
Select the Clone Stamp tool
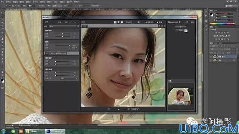tap(2, 39)
